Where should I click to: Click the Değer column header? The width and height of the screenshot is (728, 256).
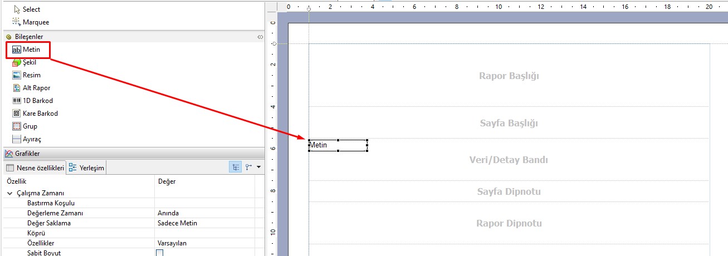coord(204,181)
